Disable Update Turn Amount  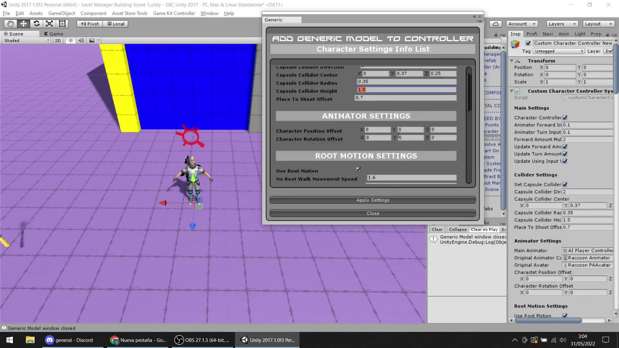point(565,154)
